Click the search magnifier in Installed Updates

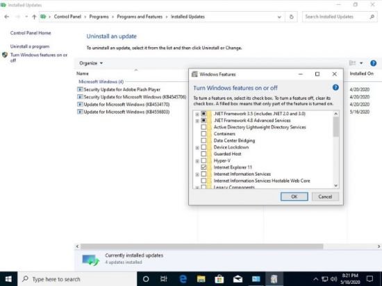tap(372, 17)
